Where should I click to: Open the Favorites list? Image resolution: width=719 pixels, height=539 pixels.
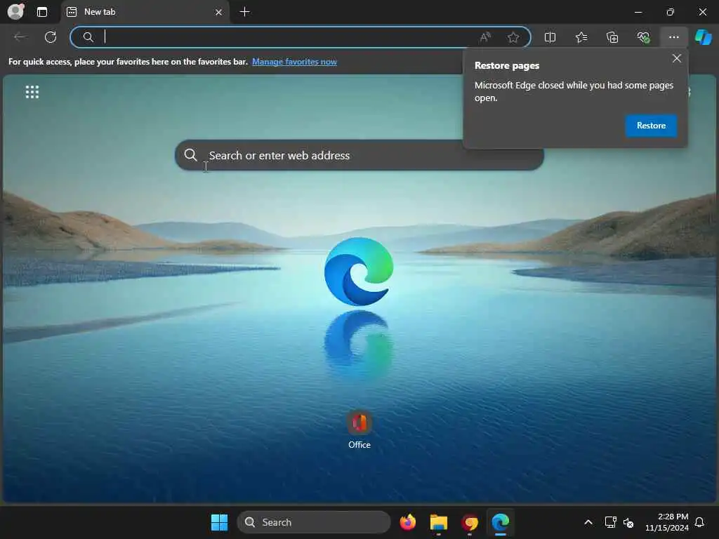581,37
